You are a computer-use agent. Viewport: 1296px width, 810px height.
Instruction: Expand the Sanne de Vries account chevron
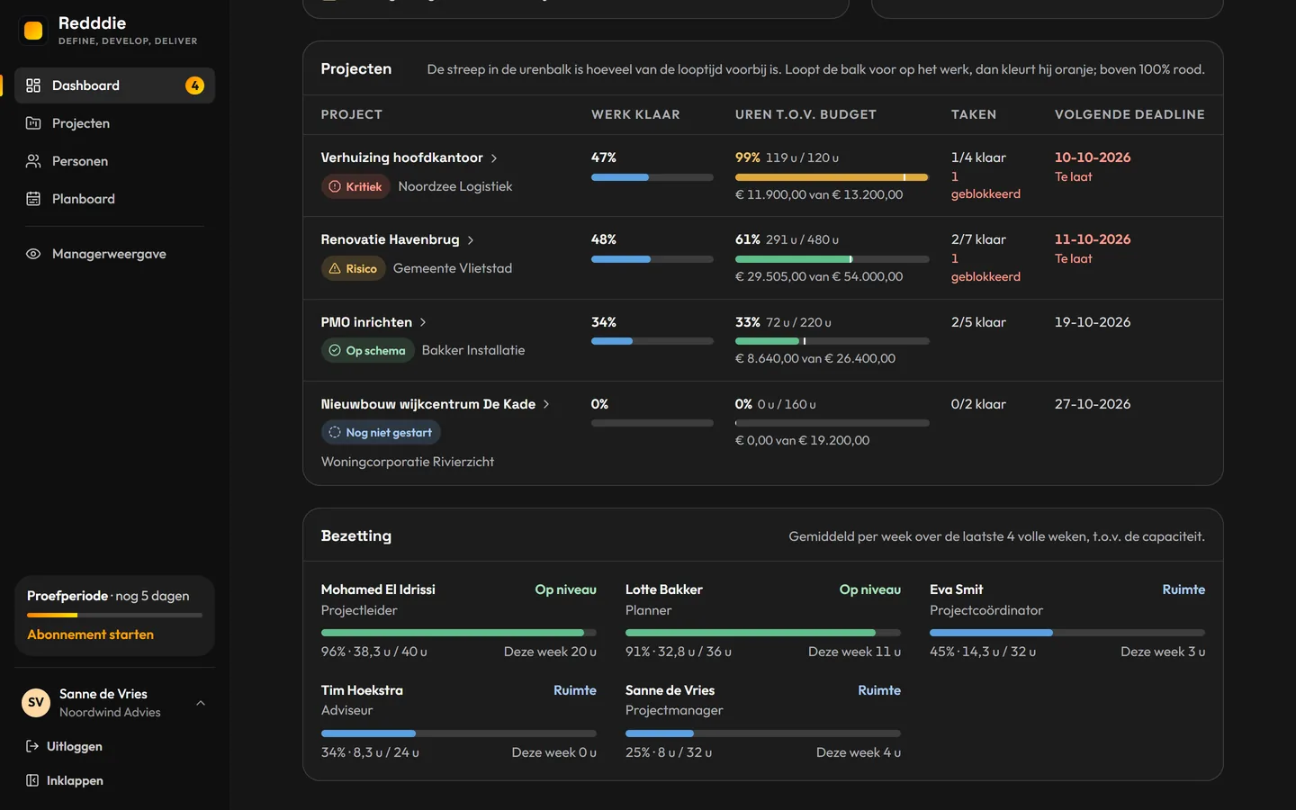pos(201,703)
